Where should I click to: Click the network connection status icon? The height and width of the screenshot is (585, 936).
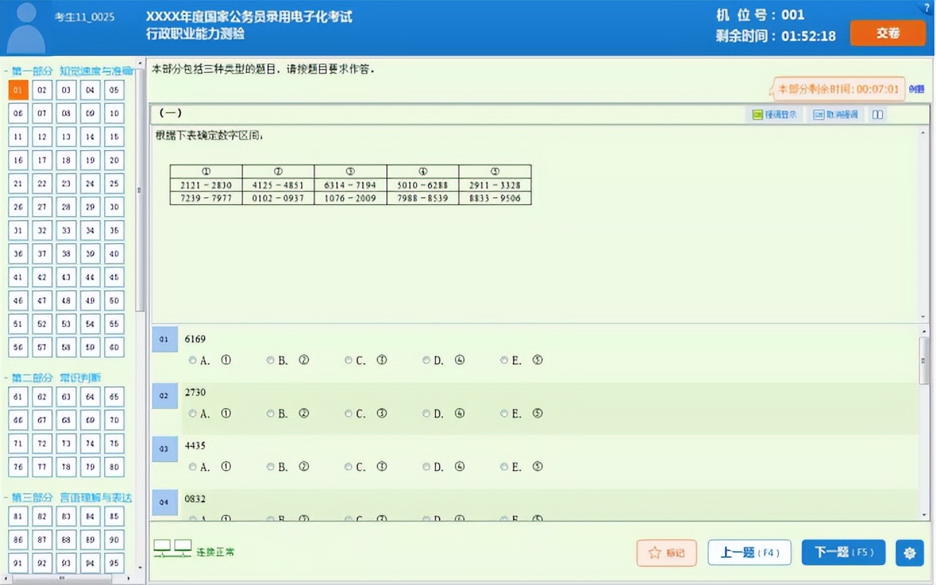pyautogui.click(x=172, y=549)
